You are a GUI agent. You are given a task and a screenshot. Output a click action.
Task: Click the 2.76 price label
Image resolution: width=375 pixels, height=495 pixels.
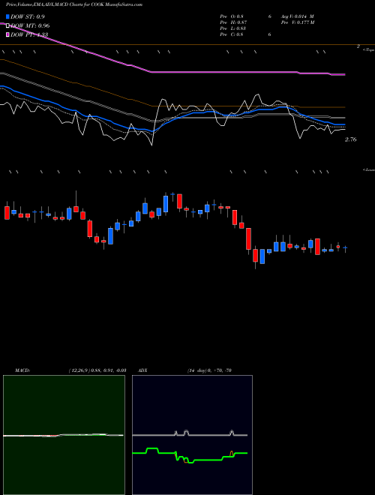coord(351,139)
